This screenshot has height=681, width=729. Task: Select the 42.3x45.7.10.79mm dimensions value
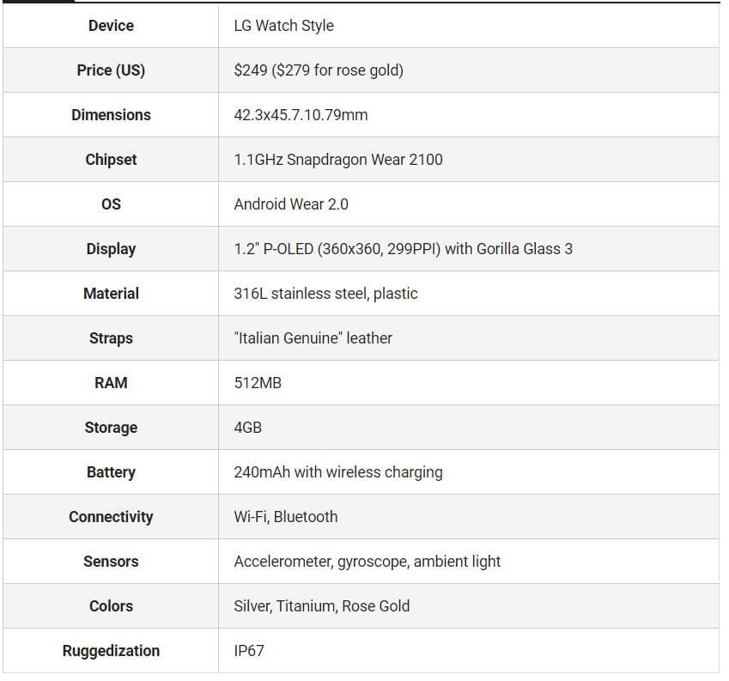(301, 115)
